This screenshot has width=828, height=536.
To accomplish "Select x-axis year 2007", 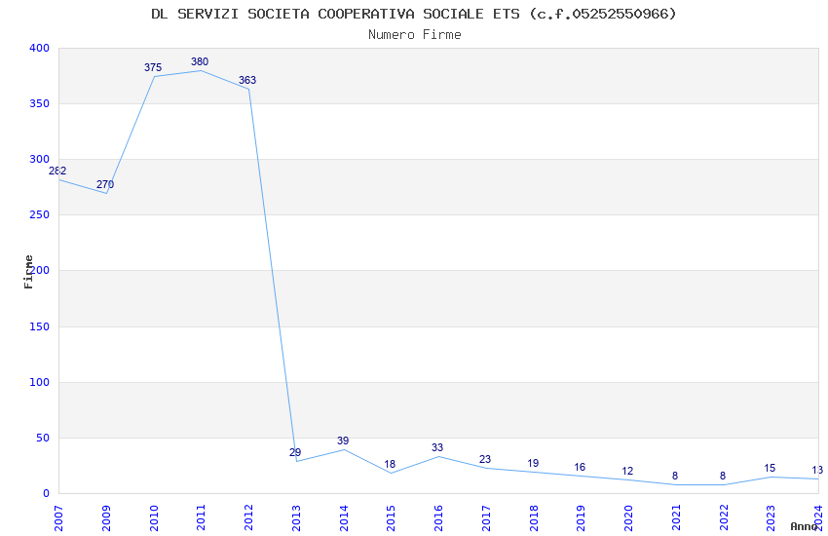I will [x=58, y=518].
